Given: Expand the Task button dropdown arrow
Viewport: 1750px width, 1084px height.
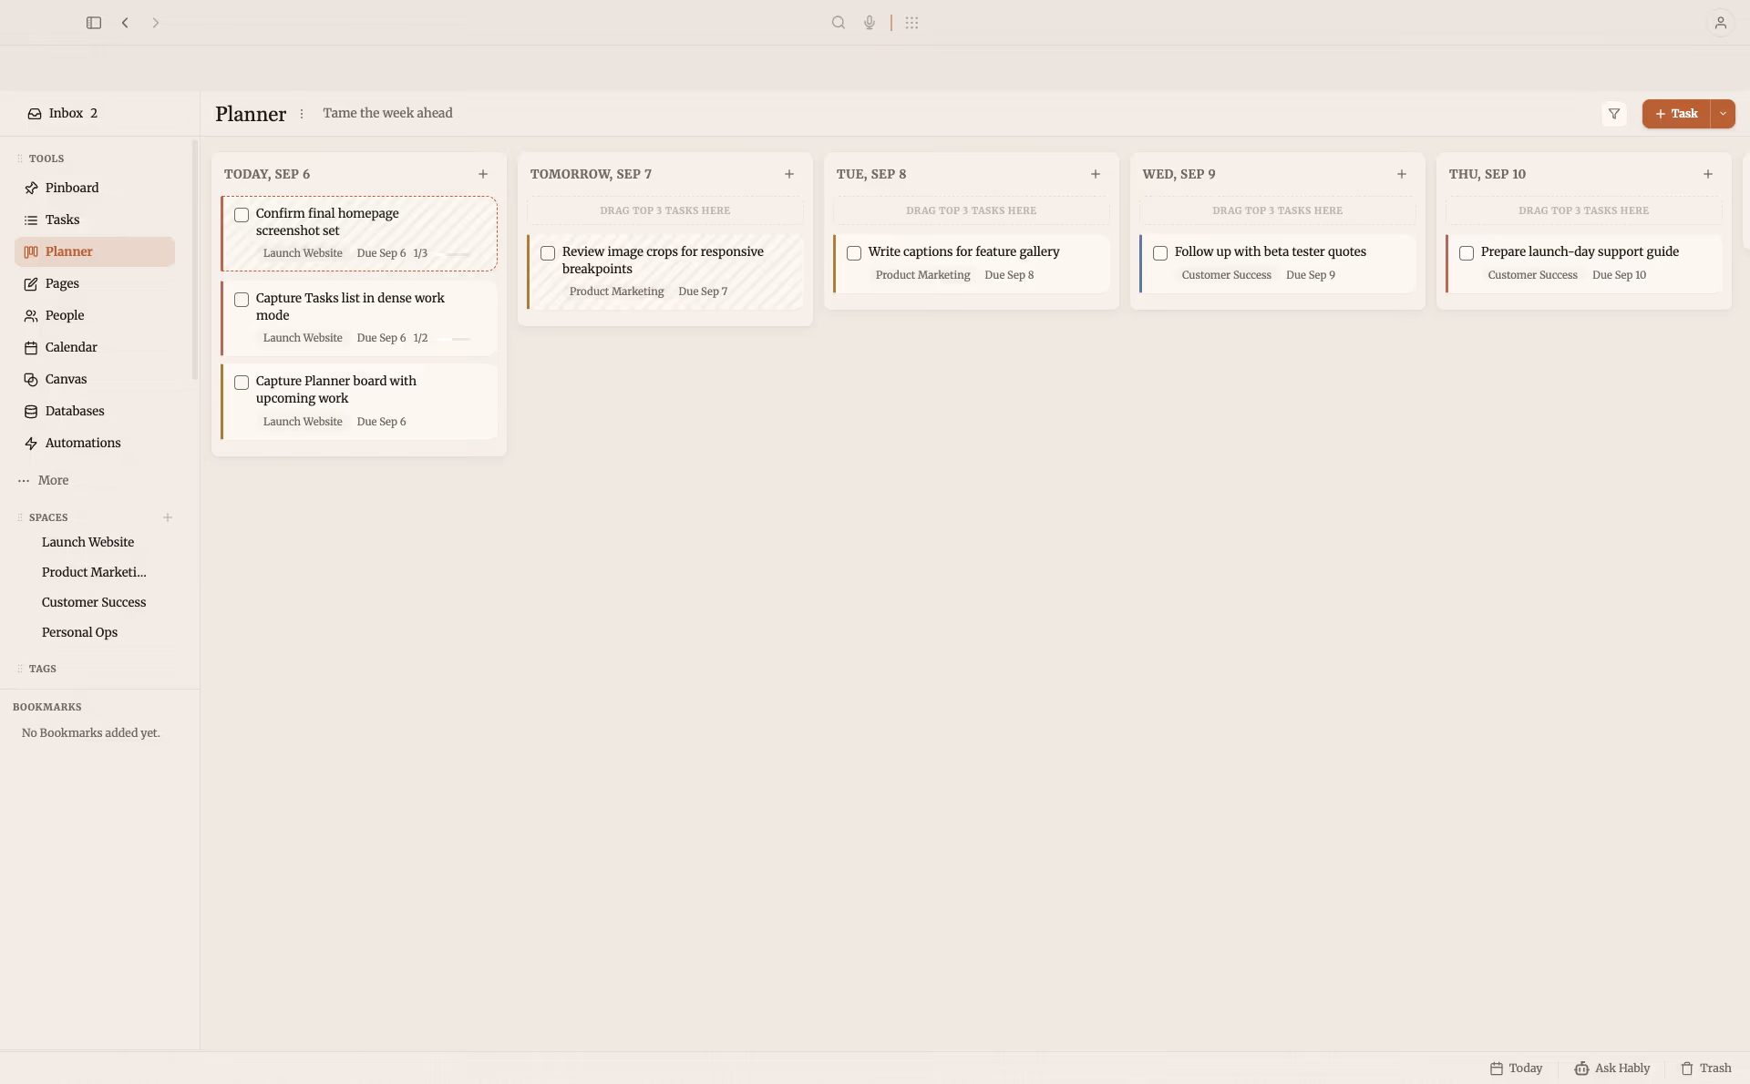Looking at the screenshot, I should pos(1723,114).
